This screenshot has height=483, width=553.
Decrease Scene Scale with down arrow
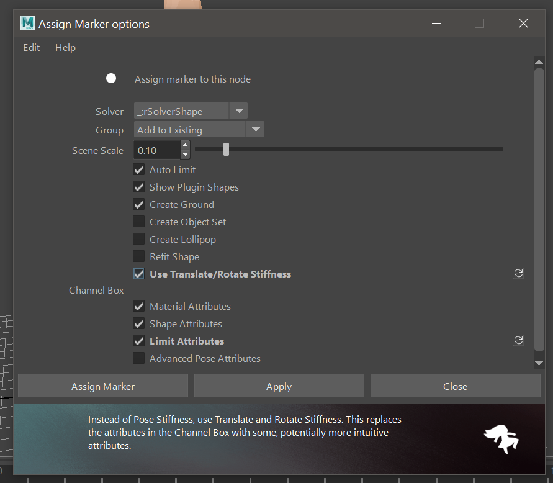point(185,155)
